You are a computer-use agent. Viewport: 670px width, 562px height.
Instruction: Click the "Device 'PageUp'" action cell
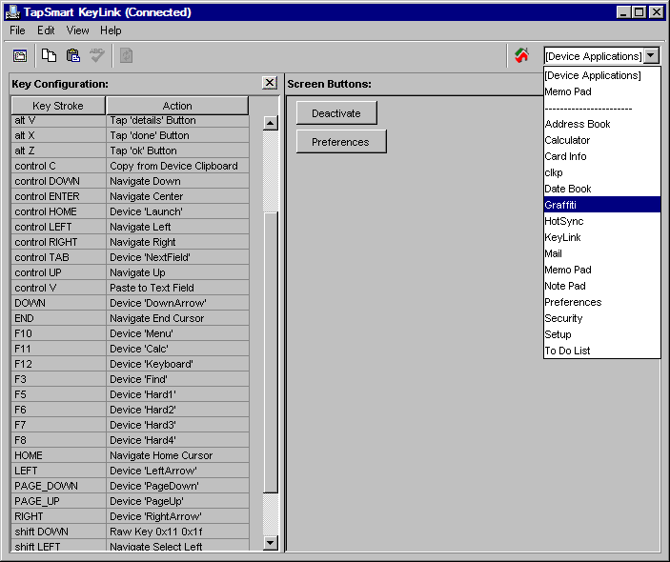click(177, 501)
